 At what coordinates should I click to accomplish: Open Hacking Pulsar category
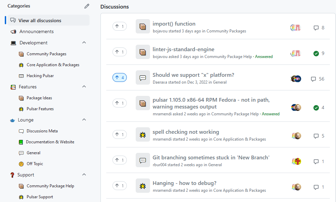point(40,76)
